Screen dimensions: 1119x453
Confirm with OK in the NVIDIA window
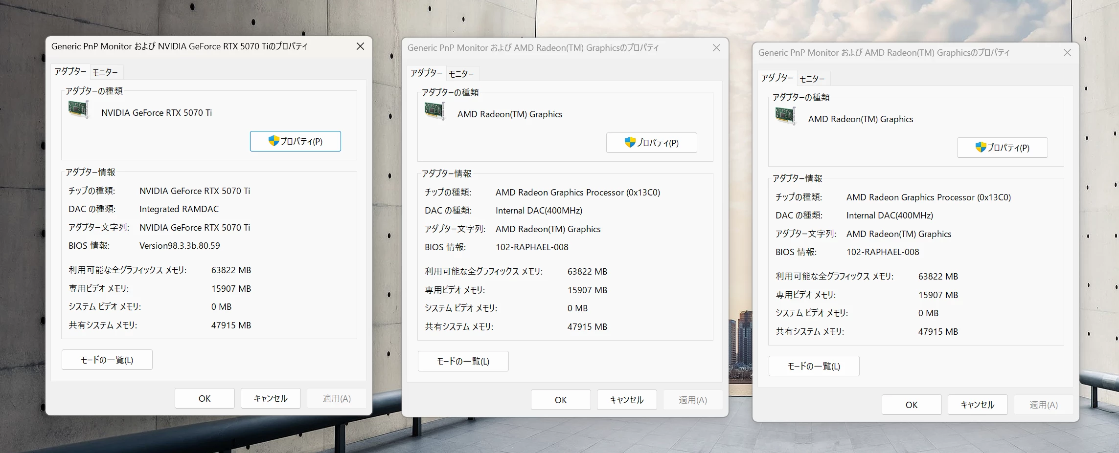point(205,398)
